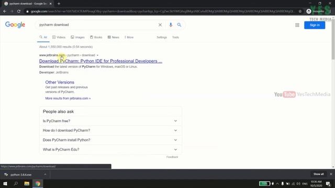The image size is (335, 188).
Task: Open the Windows Start menu
Action: click(5, 183)
